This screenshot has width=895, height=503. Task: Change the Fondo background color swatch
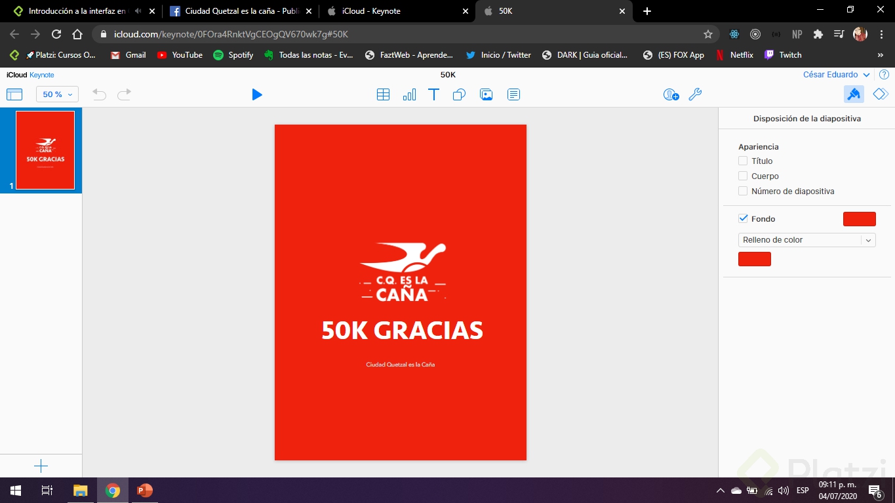coord(859,218)
